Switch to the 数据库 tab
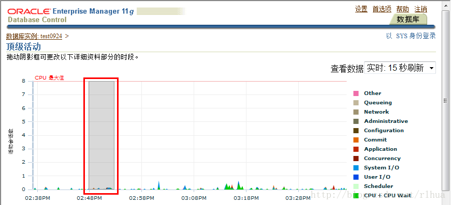The width and height of the screenshot is (451, 205). (408, 19)
